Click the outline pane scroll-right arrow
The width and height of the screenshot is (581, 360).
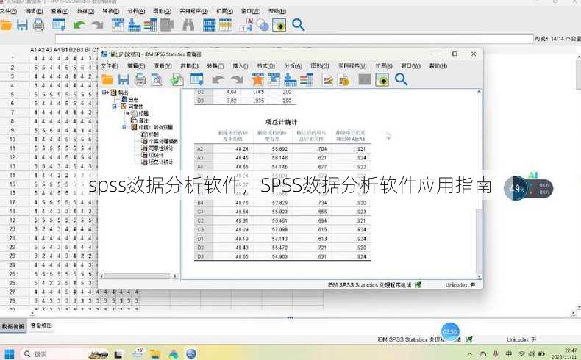tap(175, 276)
